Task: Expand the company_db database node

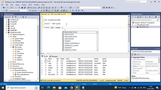Action: point(7,20)
